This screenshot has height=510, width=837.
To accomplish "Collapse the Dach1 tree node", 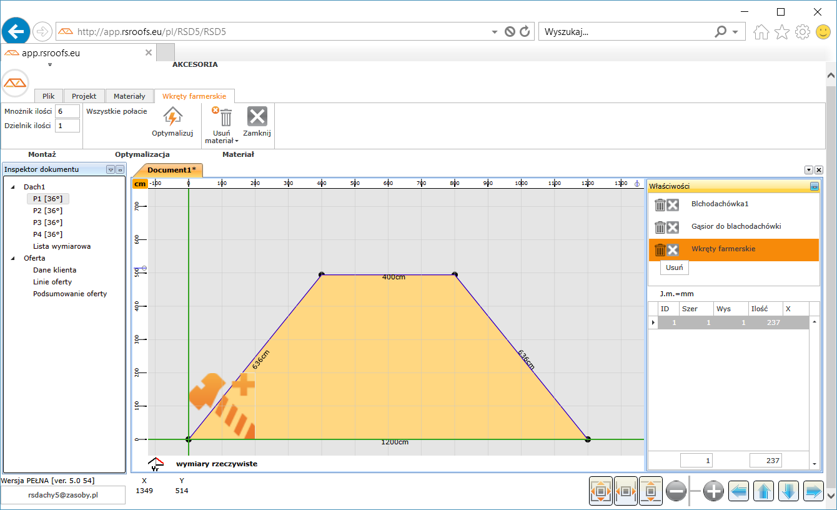I will pos(14,187).
